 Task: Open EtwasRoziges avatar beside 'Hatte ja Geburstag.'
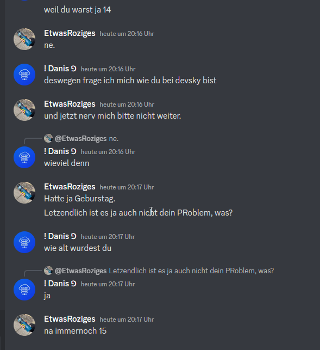(x=24, y=193)
